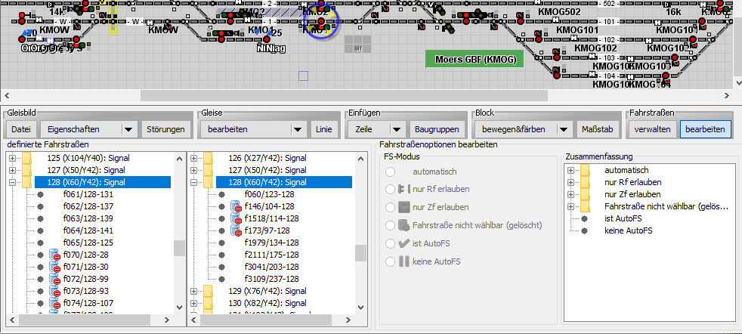Viewport: 742px width, 334px height.
Task: Click deleted-route icon beside f070/128-28
Action: (54, 255)
